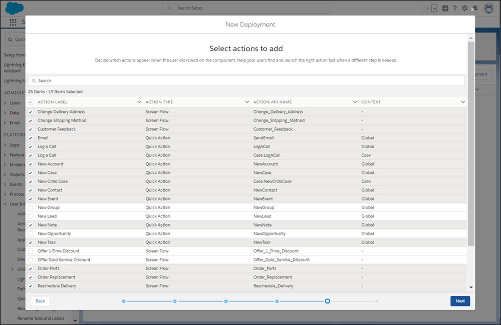This screenshot has width=501, height=325.
Task: Check the New Lead checkbox
Action: coord(31,216)
